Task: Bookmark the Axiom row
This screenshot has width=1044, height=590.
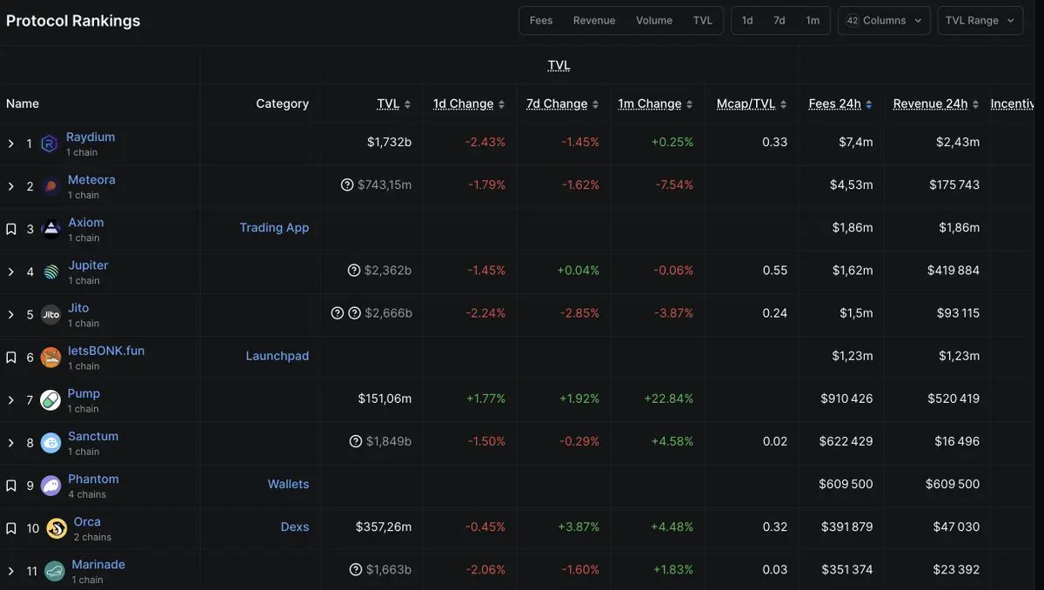Action: point(11,229)
